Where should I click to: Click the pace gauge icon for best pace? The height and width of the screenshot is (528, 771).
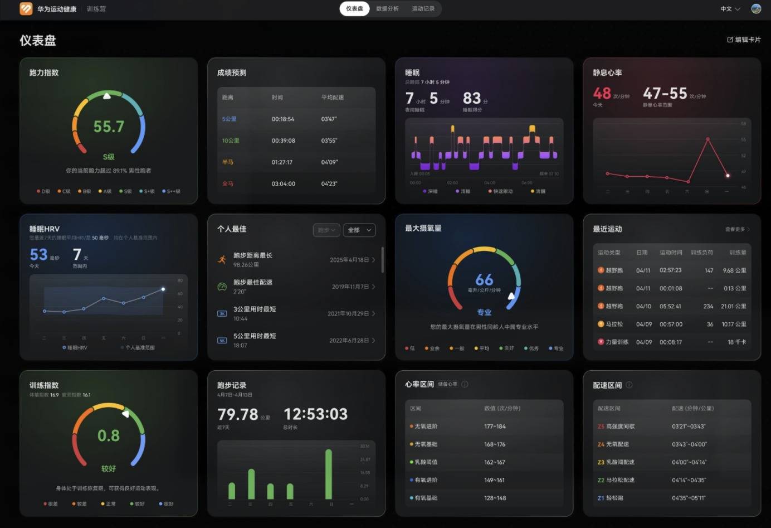pos(222,287)
